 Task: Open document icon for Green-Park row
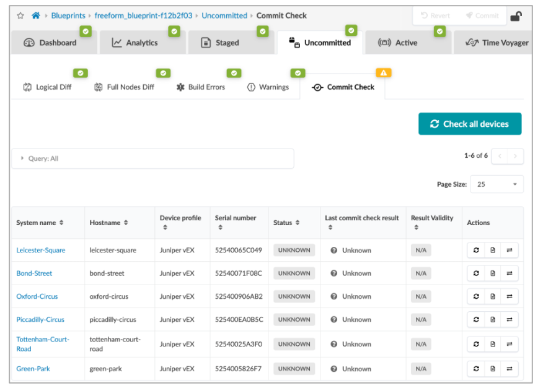point(493,369)
